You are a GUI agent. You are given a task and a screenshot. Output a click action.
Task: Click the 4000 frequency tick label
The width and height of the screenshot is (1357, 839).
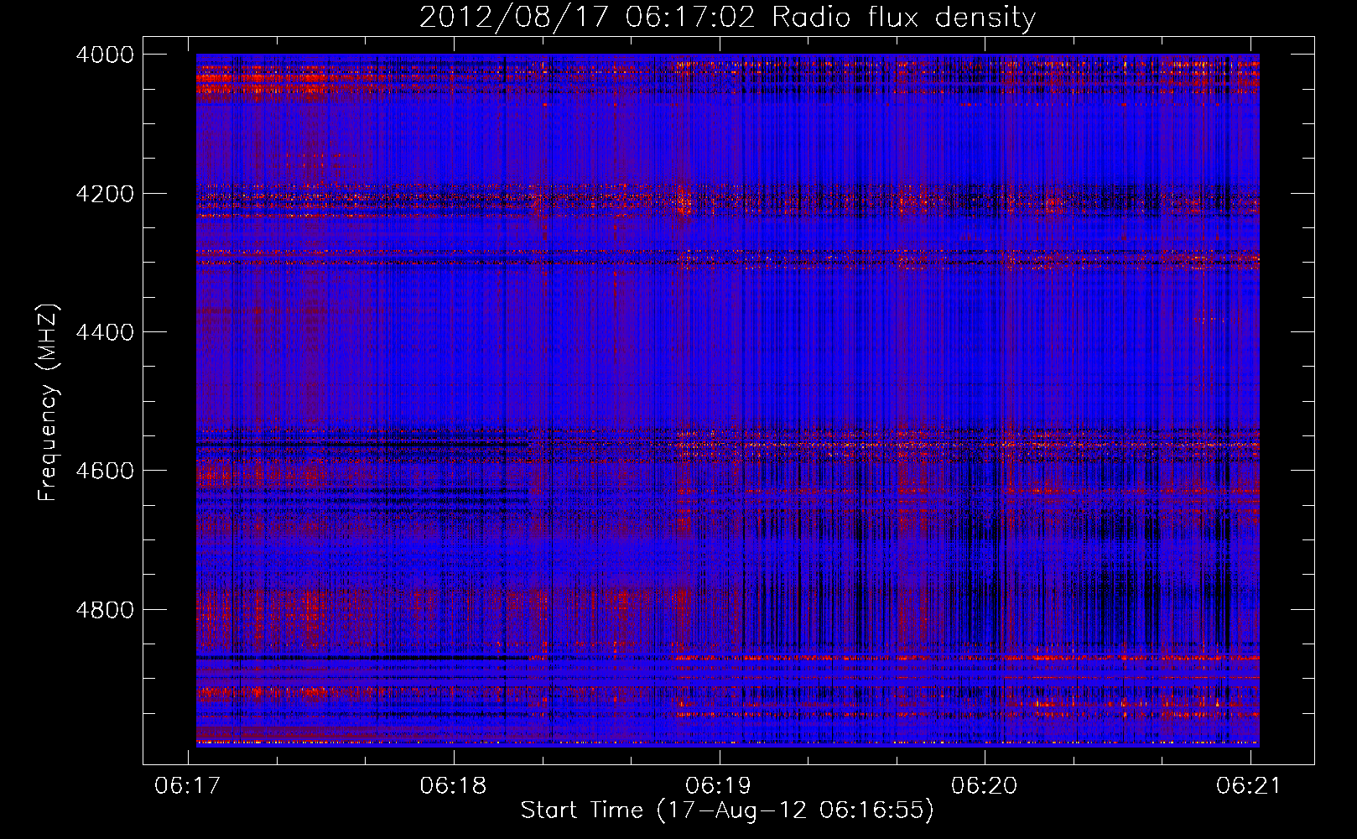(105, 55)
